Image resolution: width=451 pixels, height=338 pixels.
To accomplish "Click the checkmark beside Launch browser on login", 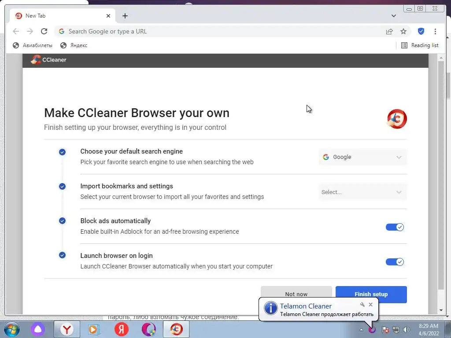I will (x=62, y=255).
